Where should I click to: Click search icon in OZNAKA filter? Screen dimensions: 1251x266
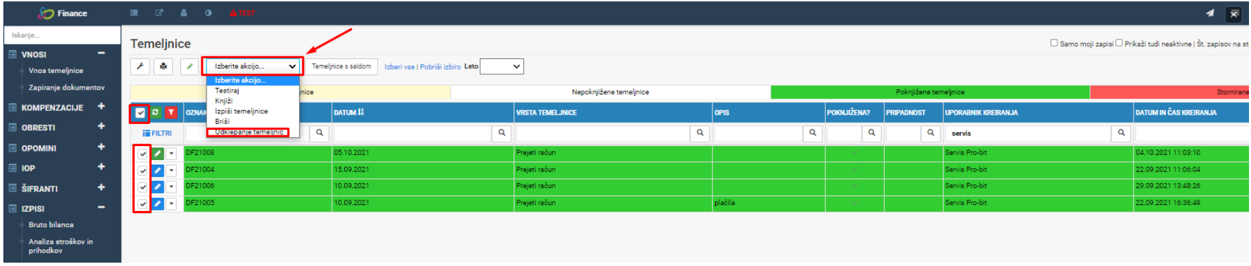pyautogui.click(x=319, y=133)
